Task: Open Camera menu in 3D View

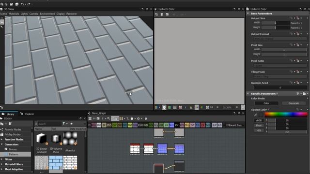Action: pyautogui.click(x=34, y=14)
